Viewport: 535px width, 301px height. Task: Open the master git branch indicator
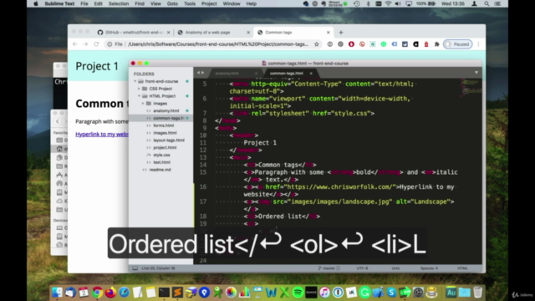[x=329, y=268]
